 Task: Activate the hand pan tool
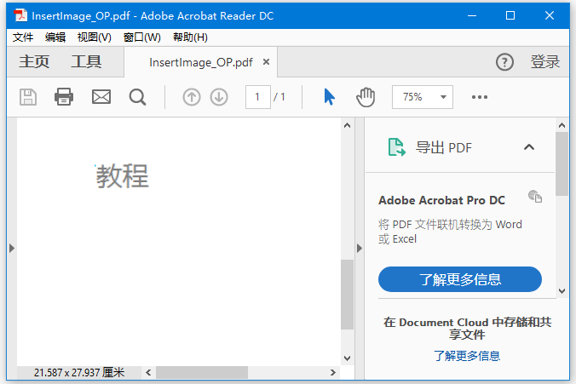[366, 97]
